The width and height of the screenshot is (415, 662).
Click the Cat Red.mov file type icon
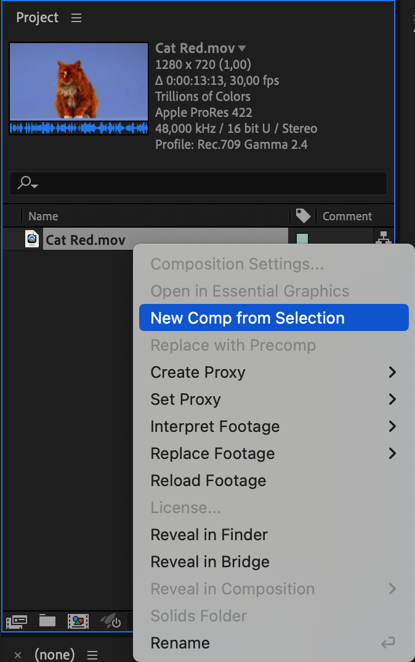(32, 239)
